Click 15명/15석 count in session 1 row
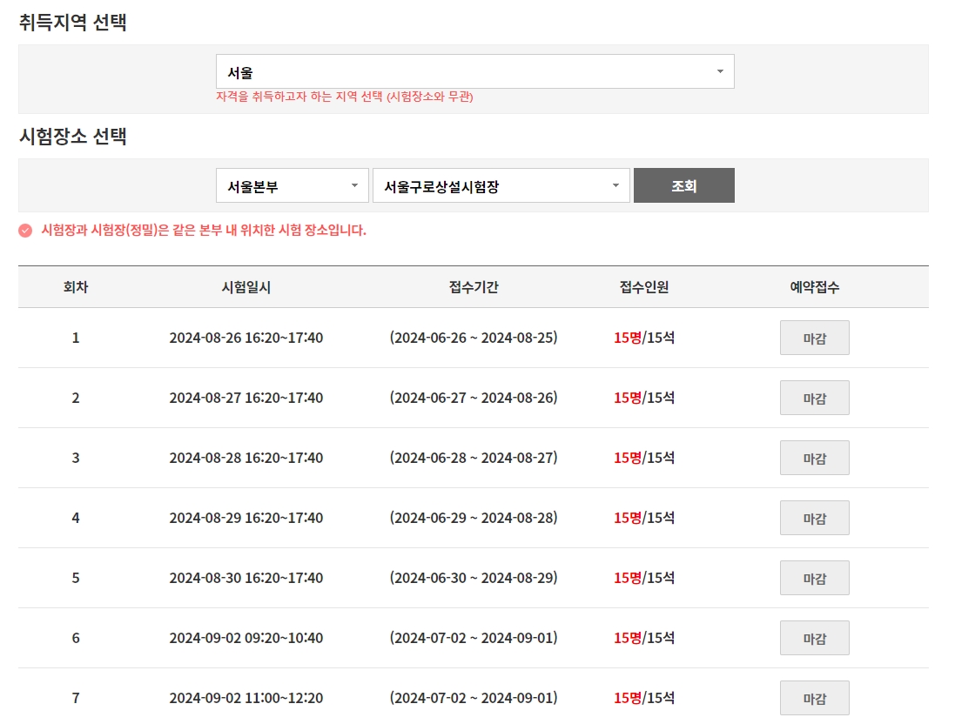 (x=643, y=338)
